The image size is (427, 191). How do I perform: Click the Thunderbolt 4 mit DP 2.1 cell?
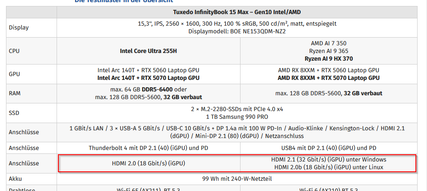click(x=148, y=148)
